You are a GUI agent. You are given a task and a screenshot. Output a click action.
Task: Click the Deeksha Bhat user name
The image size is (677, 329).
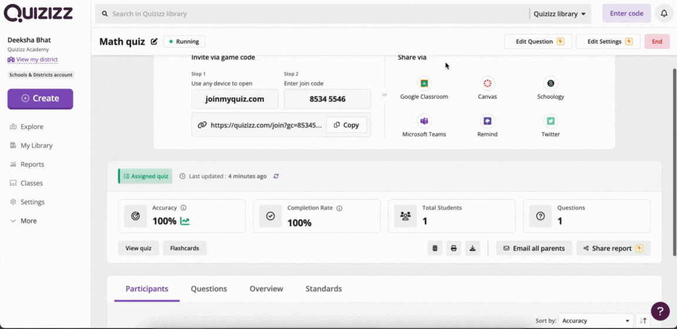[x=29, y=40]
